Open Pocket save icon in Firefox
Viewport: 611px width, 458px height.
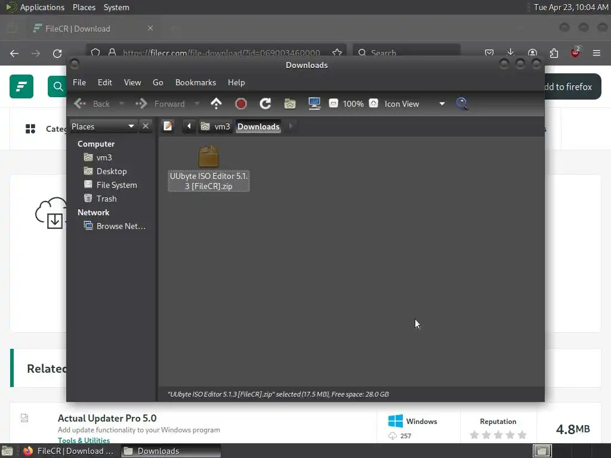click(x=489, y=53)
